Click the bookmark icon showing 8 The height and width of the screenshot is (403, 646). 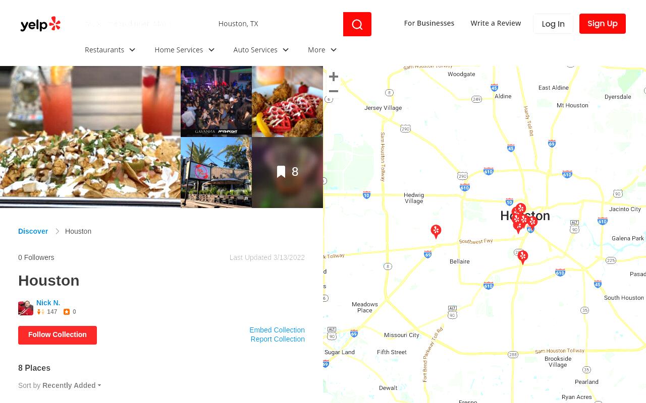[282, 172]
